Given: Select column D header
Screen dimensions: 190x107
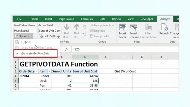Looking at the screenshot, I should 85,57.
